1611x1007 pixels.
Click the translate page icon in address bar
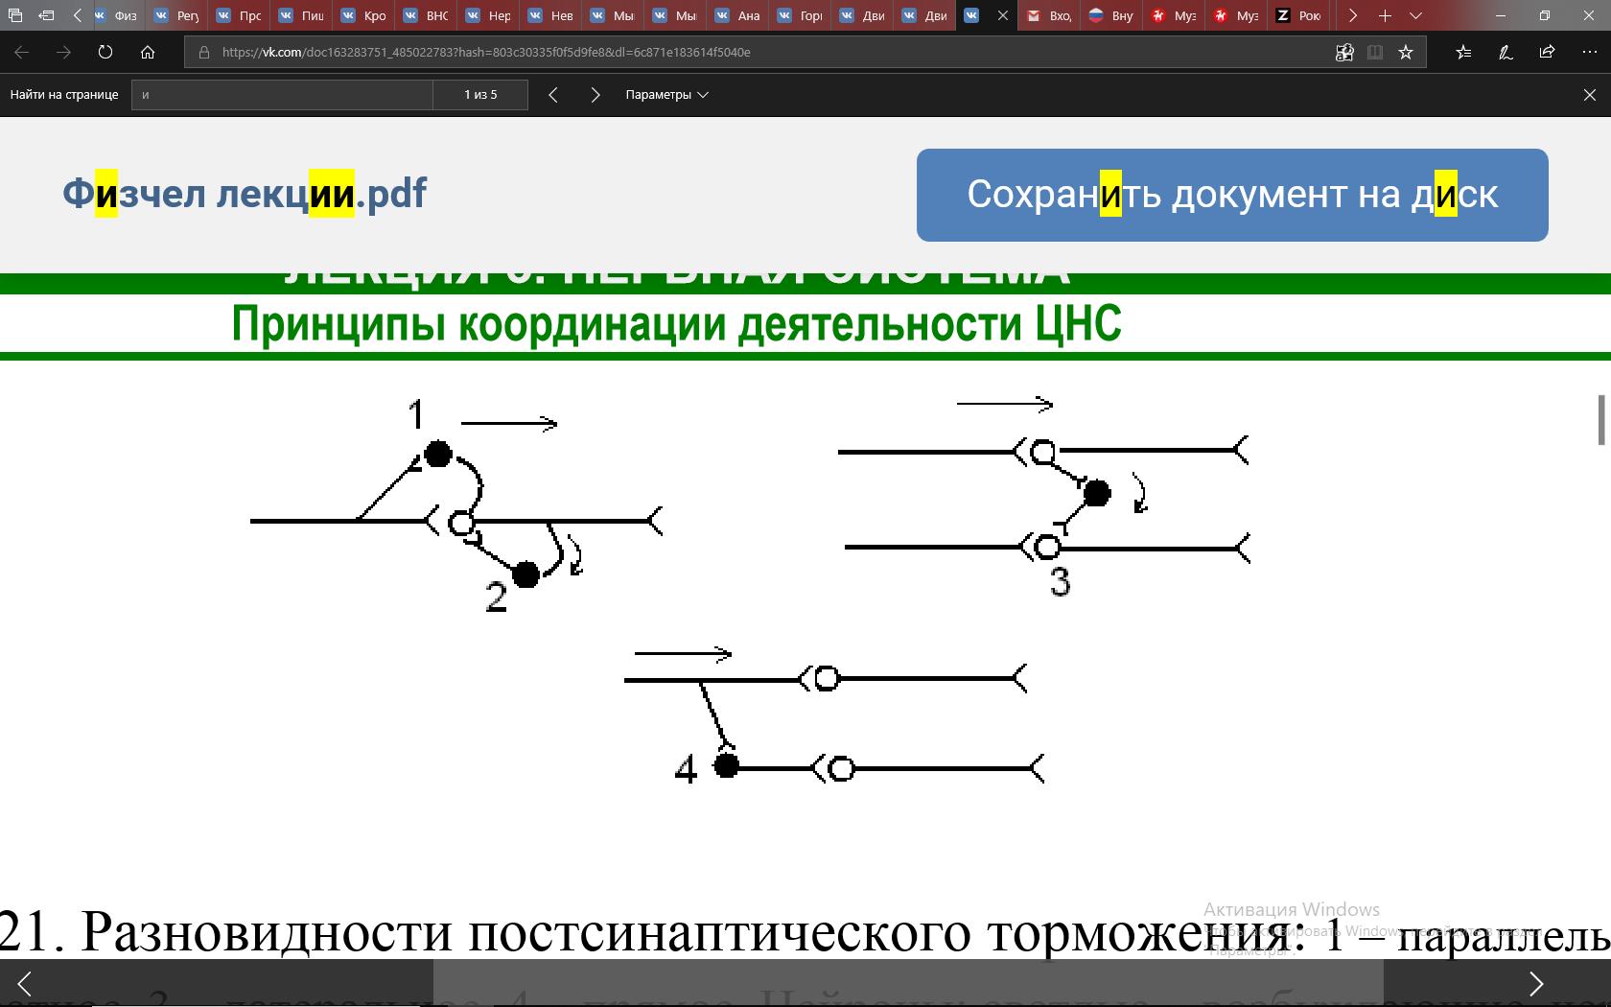tap(1344, 53)
